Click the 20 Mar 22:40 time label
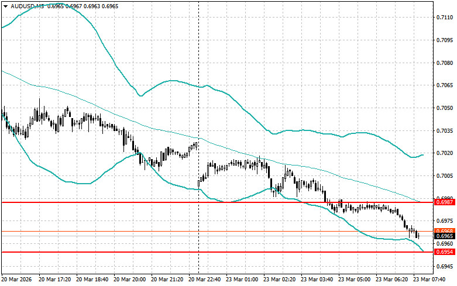 point(204,280)
